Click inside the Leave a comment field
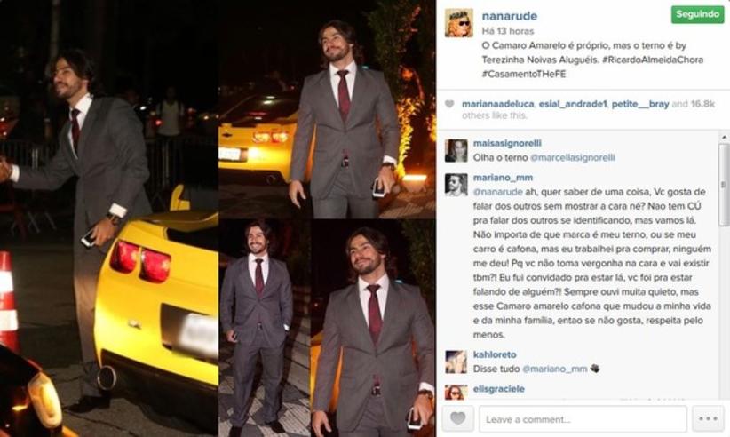The height and width of the screenshot is (437, 730). click(x=583, y=419)
